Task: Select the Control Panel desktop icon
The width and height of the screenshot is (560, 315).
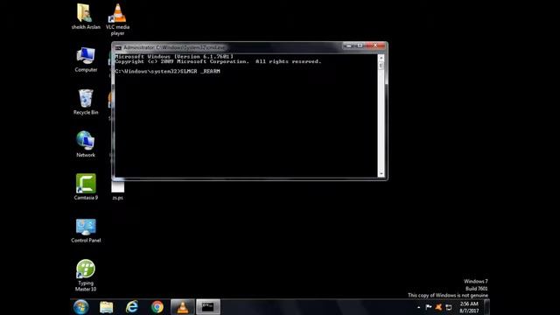Action: click(x=86, y=230)
